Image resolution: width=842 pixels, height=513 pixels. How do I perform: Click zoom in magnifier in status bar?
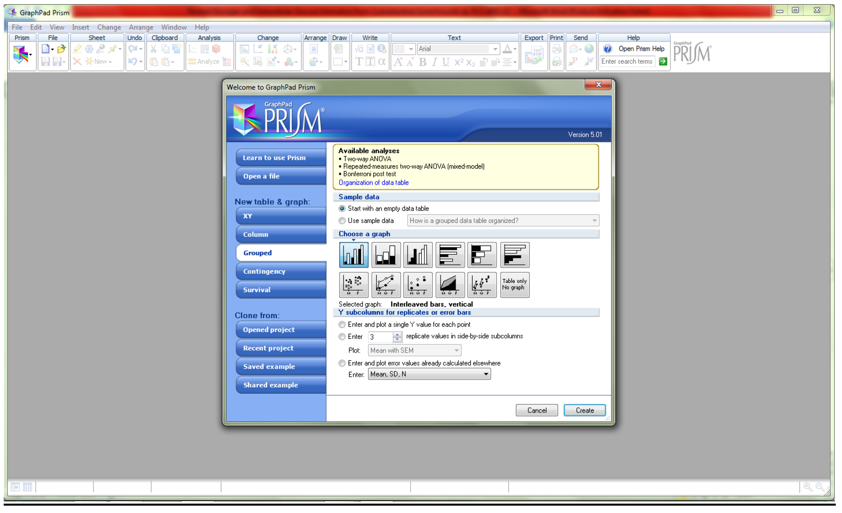808,487
